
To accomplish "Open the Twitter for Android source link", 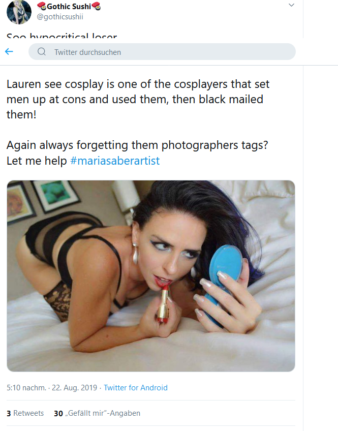I will tap(136, 388).
